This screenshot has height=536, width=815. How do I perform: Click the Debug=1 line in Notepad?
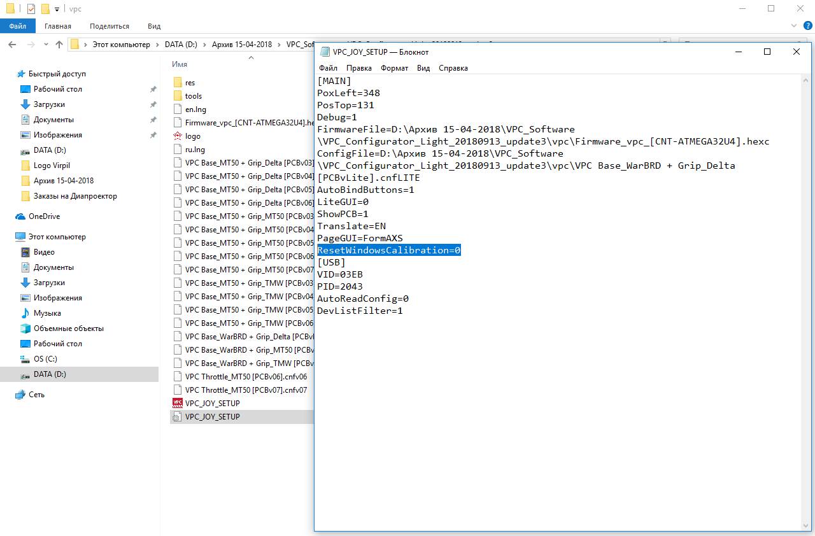click(337, 117)
